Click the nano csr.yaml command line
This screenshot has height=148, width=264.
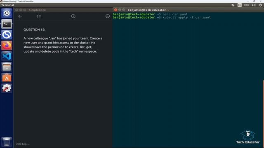click(x=150, y=14)
